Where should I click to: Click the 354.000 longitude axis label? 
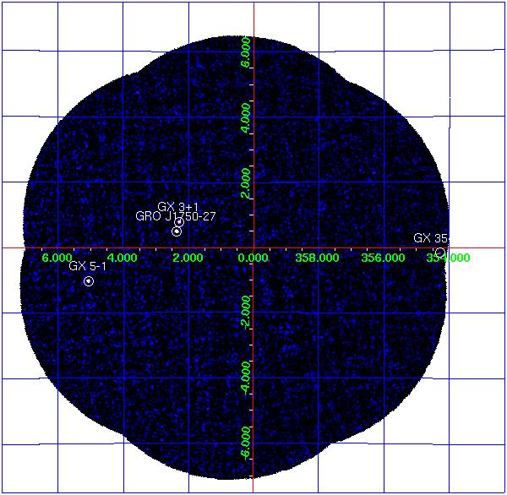pos(448,258)
